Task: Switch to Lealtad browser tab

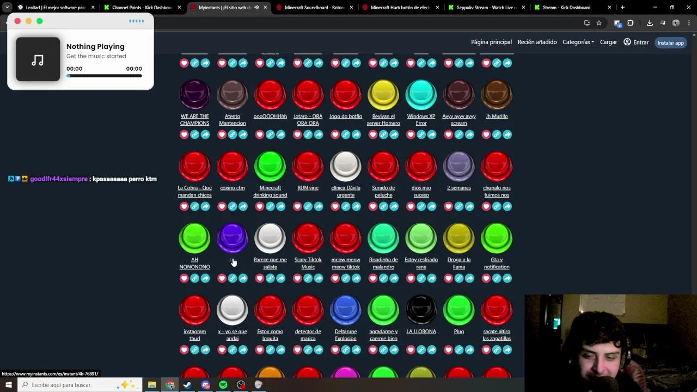Action: [x=56, y=8]
